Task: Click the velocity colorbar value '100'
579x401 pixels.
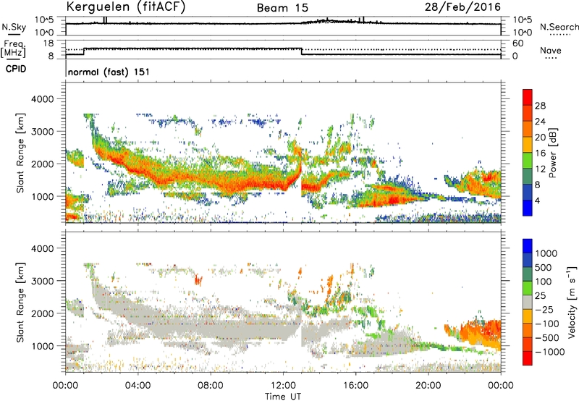Action: click(x=544, y=282)
